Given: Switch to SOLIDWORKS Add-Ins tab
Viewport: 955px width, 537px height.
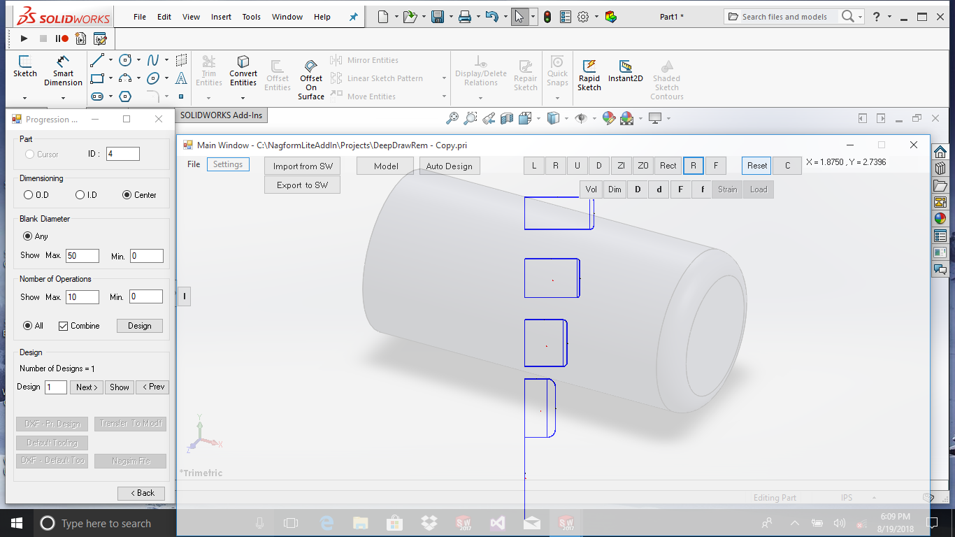Looking at the screenshot, I should click(x=221, y=115).
